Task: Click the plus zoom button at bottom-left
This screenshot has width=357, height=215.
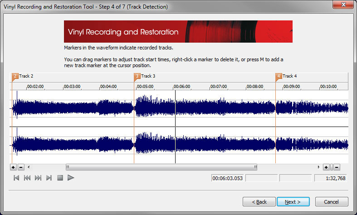Action: click(14, 167)
